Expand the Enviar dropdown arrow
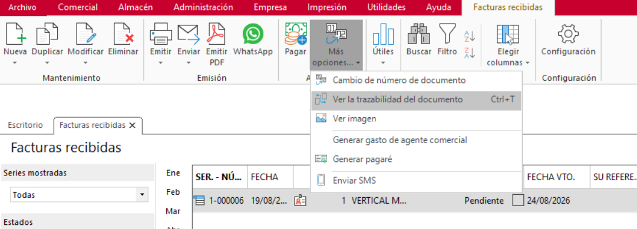This screenshot has height=229, width=637. tap(189, 63)
